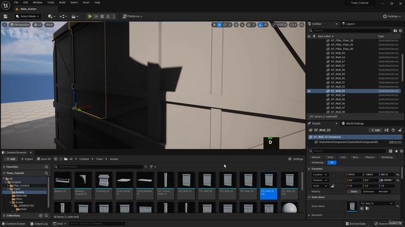Click the Save current level icon

pos(6,16)
